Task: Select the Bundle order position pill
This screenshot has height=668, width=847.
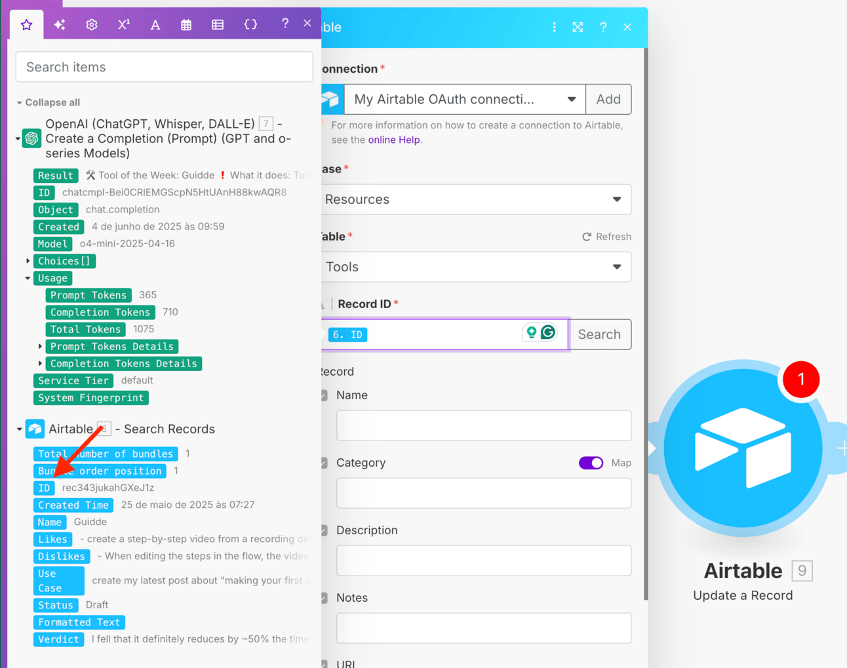Action: (100, 471)
